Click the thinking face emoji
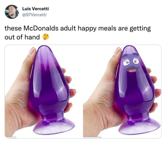 coord(46,37)
